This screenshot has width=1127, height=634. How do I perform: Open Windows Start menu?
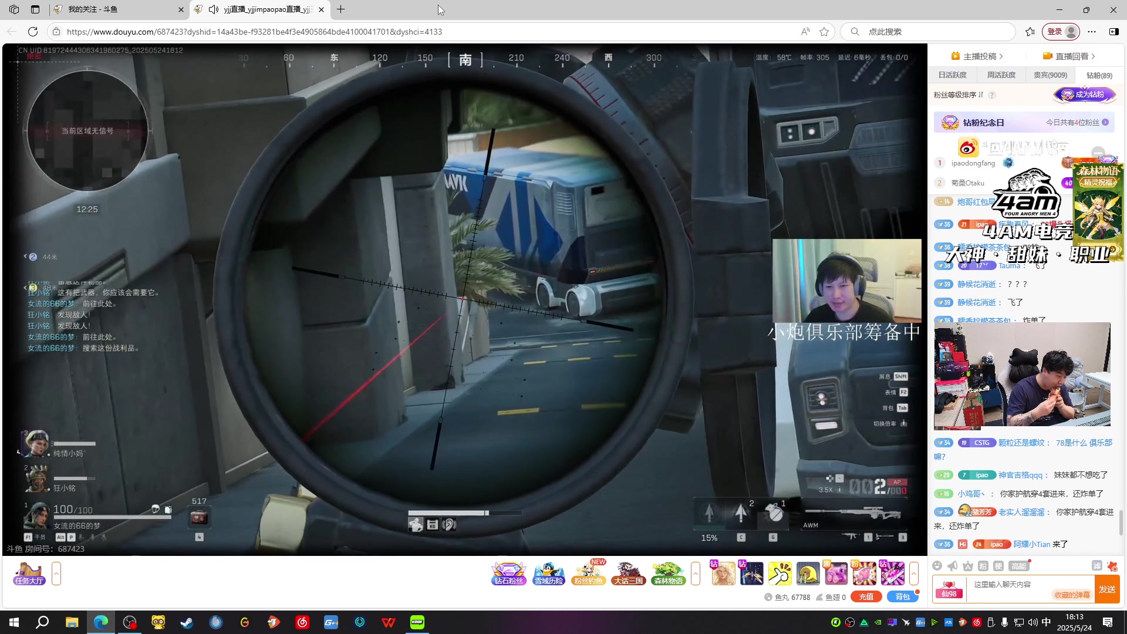pyautogui.click(x=14, y=622)
